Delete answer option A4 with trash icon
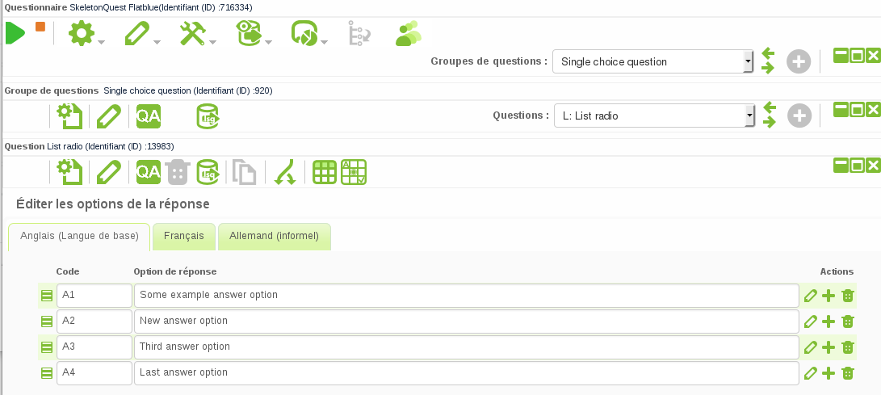This screenshot has width=881, height=395. coord(847,372)
